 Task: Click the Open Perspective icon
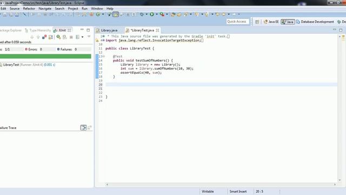257,22
